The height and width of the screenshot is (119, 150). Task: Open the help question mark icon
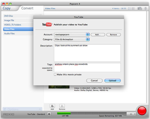click(145, 8)
